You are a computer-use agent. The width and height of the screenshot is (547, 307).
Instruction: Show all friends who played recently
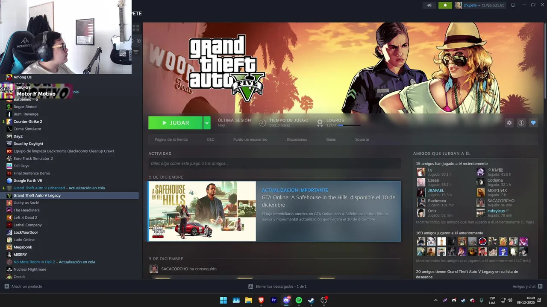click(475, 222)
